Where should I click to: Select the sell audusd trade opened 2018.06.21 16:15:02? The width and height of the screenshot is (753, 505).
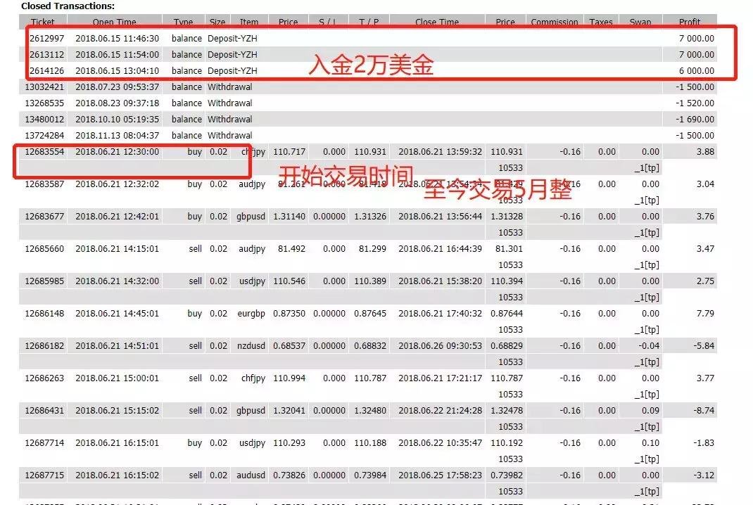click(141, 475)
